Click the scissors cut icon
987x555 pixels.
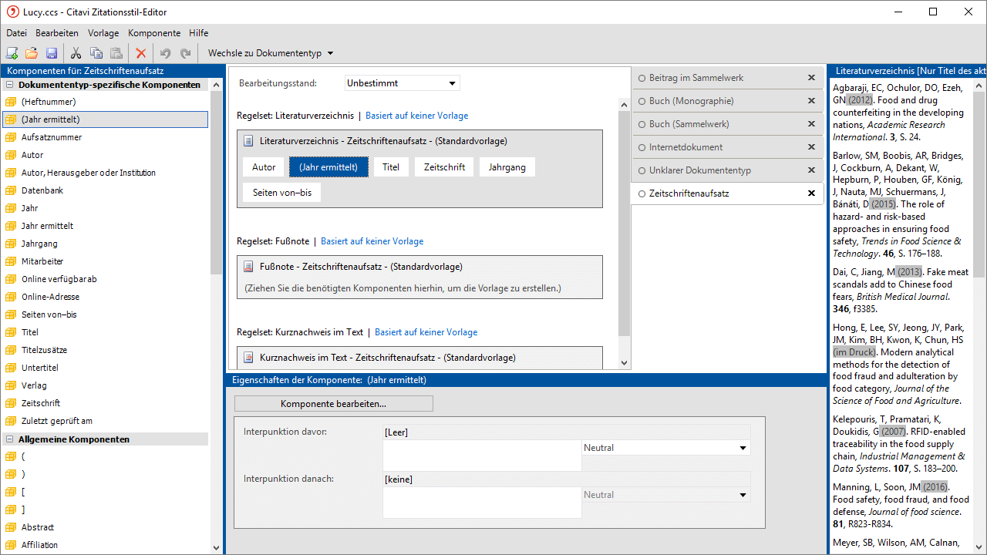pyautogui.click(x=76, y=53)
